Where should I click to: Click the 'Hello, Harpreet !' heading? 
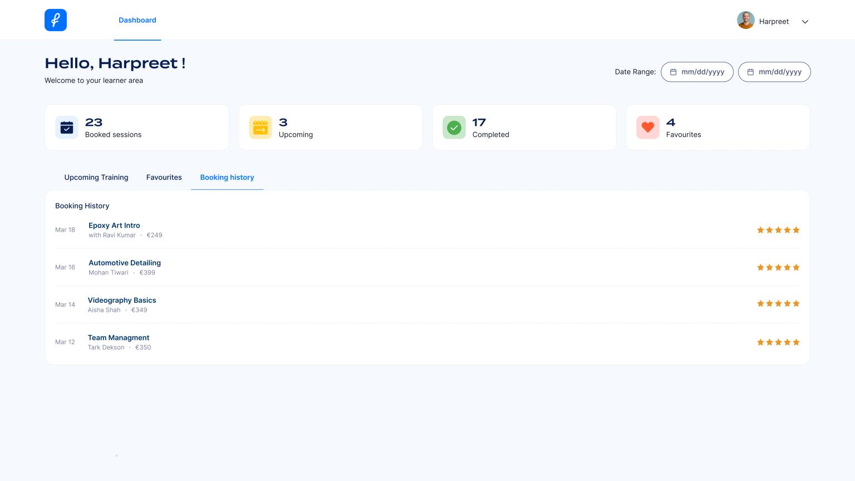point(115,63)
